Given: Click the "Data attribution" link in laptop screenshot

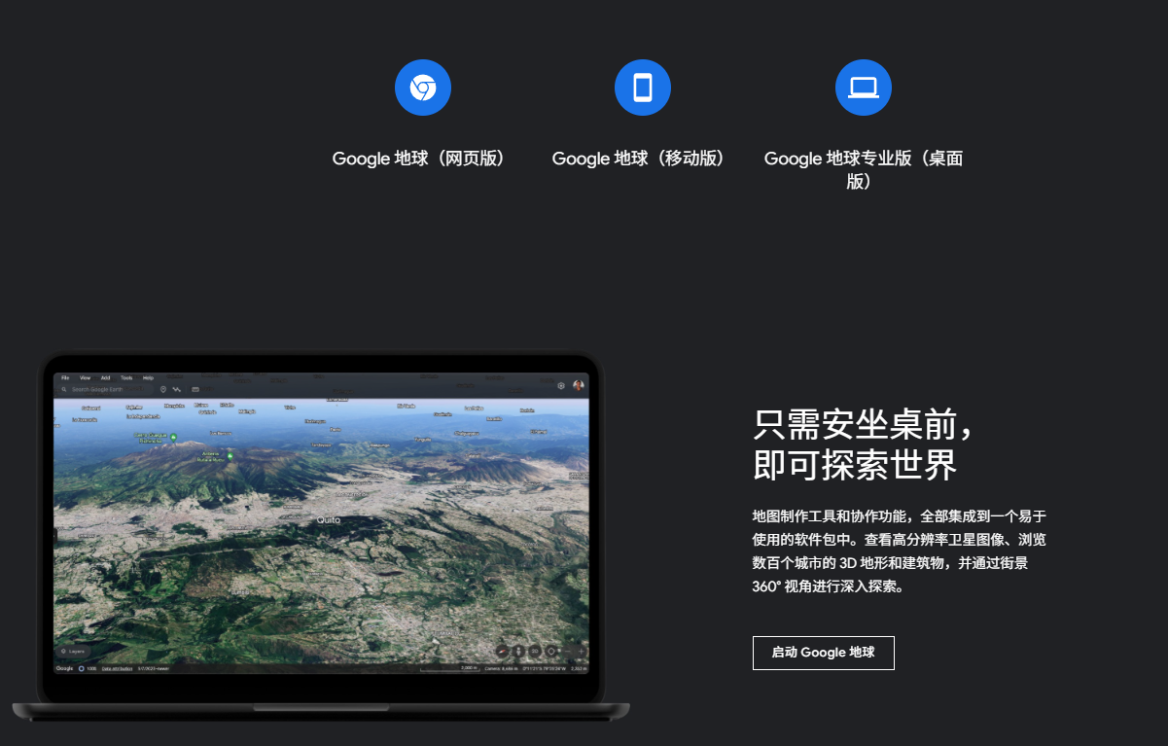Looking at the screenshot, I should tap(117, 668).
